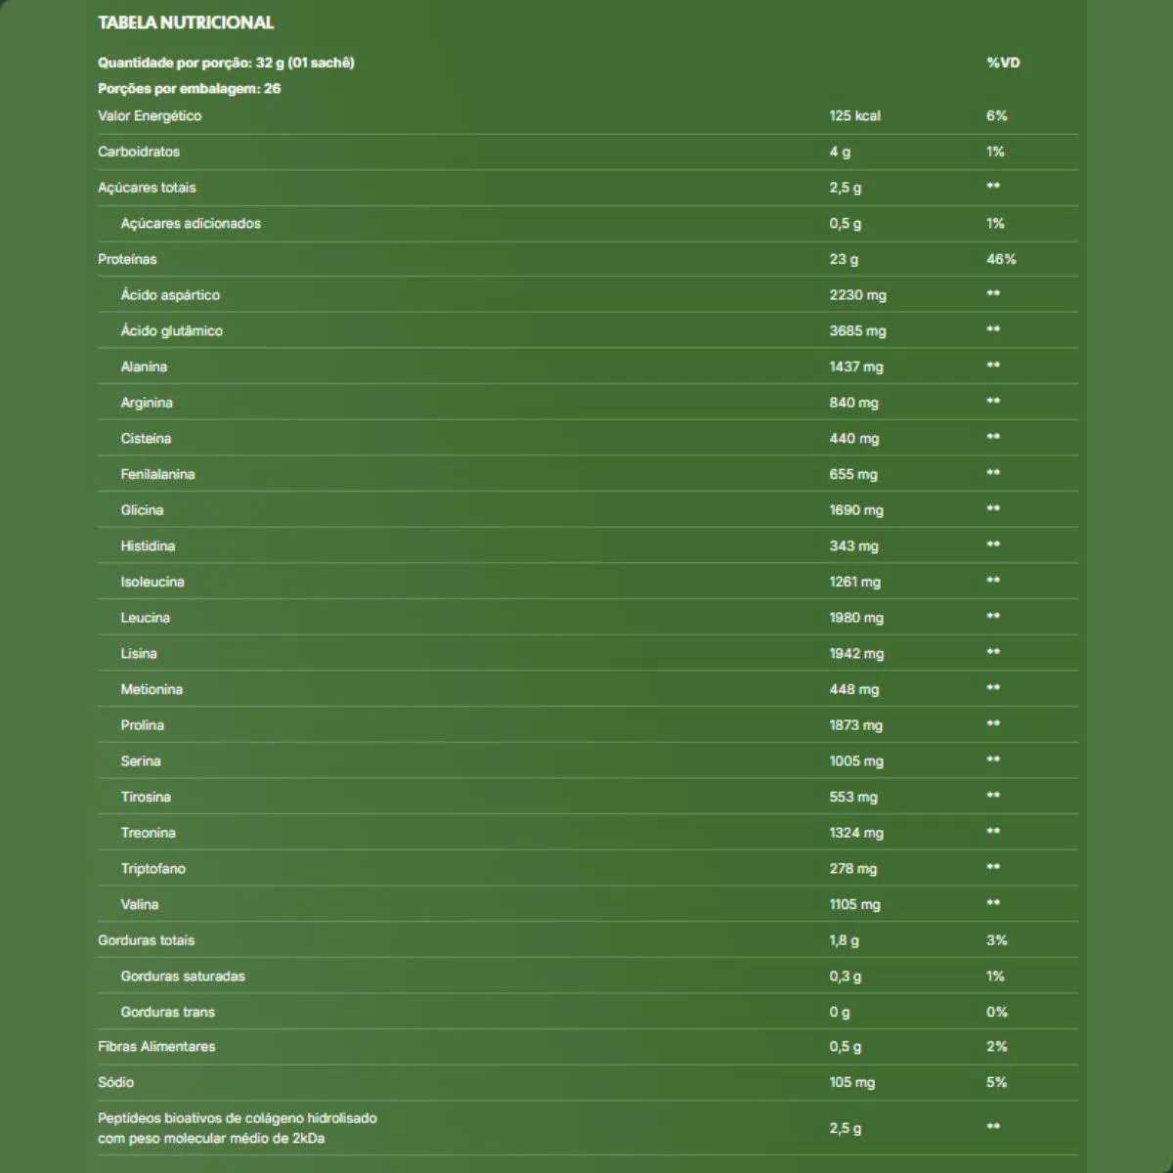The width and height of the screenshot is (1173, 1173).
Task: Click the Gorduras trans label
Action: coord(167,1012)
